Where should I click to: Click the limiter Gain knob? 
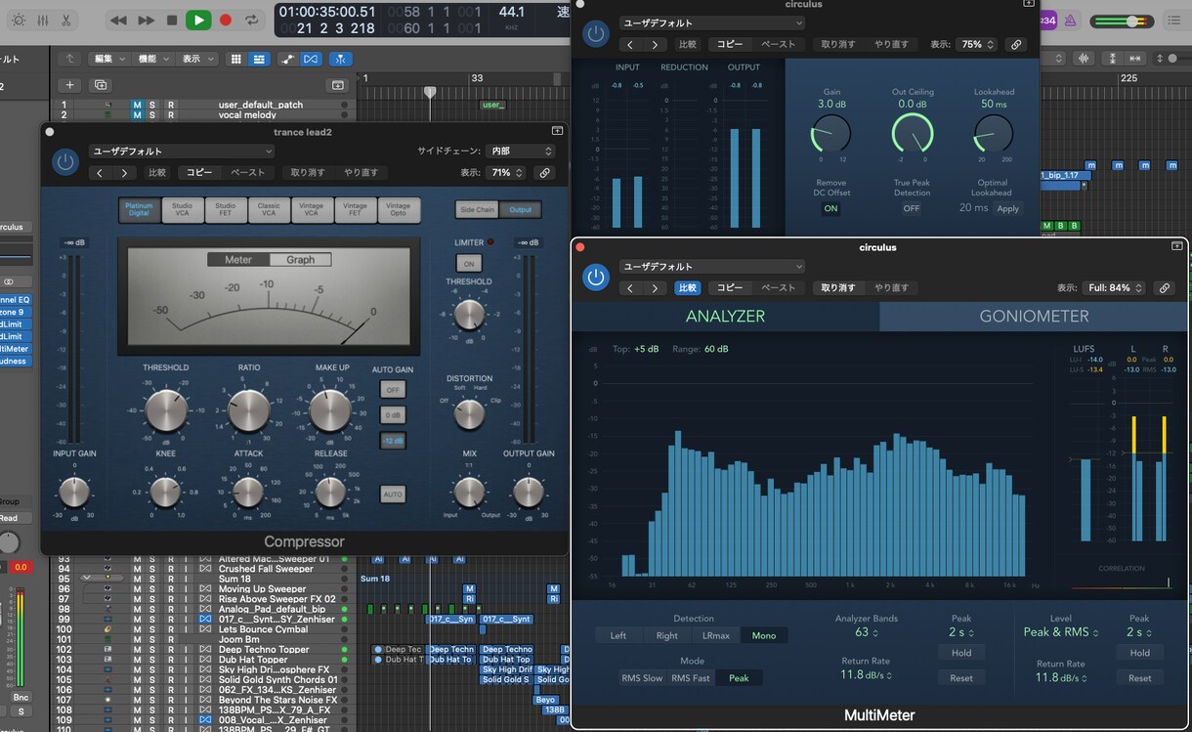pyautogui.click(x=830, y=132)
